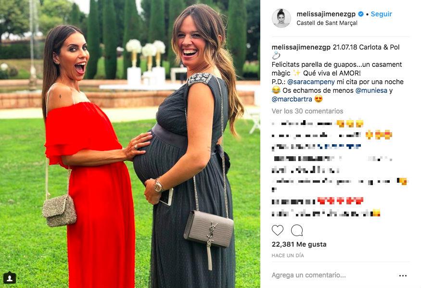Open the three-dot more options menu

click(x=403, y=275)
